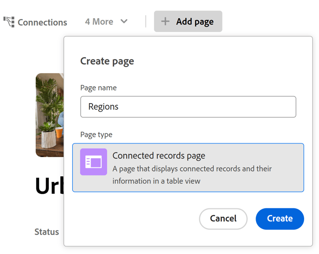Select the Connected records page title
The width and height of the screenshot is (319, 254).
coord(159,155)
